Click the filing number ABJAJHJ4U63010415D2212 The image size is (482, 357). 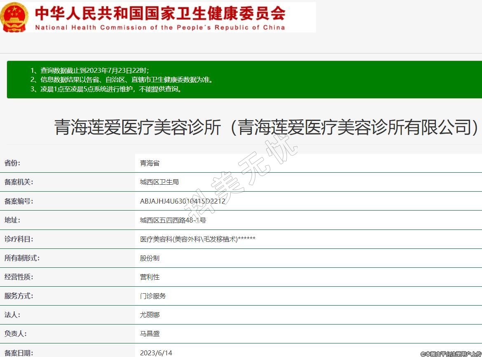pyautogui.click(x=183, y=201)
